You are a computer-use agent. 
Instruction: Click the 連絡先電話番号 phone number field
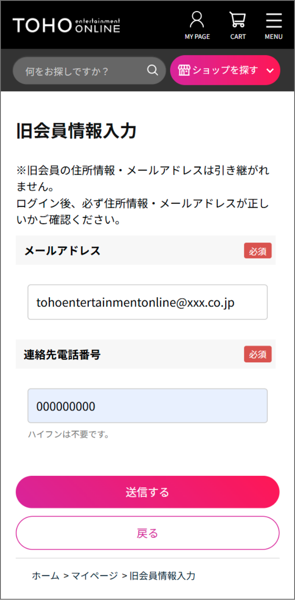pos(147,406)
